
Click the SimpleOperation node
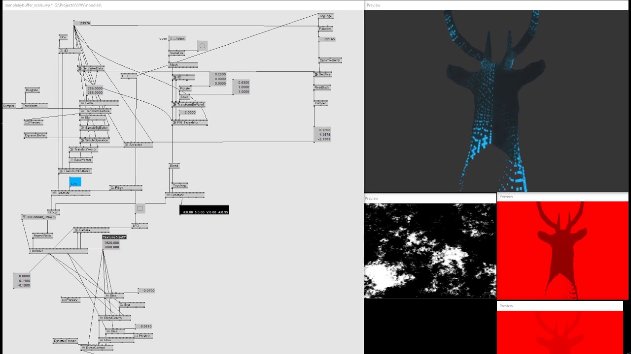[95, 140]
